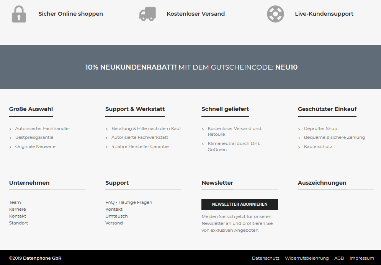The height and width of the screenshot is (265, 381).
Task: Click chevron beside Geprüfter Shop
Action: [x=299, y=129]
